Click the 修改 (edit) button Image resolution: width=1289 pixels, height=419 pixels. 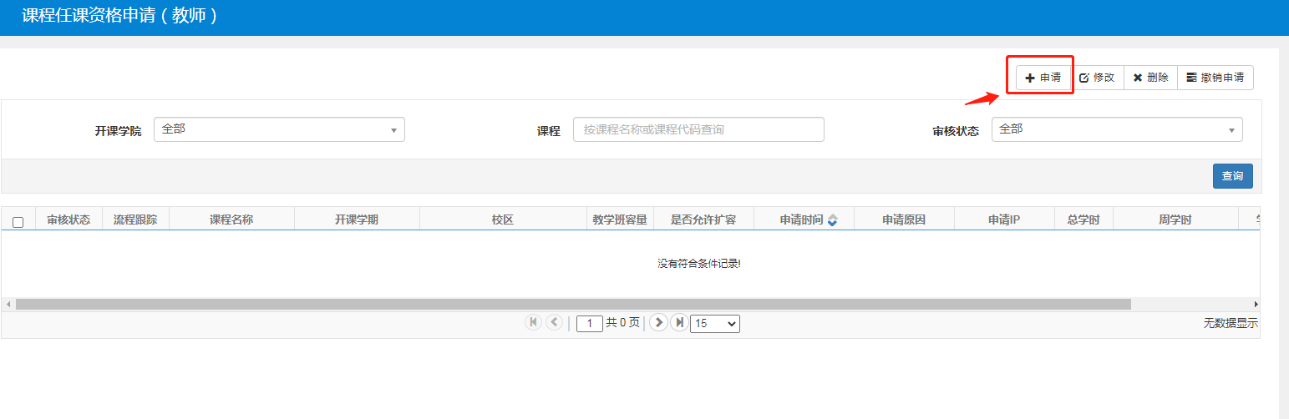tap(1098, 78)
